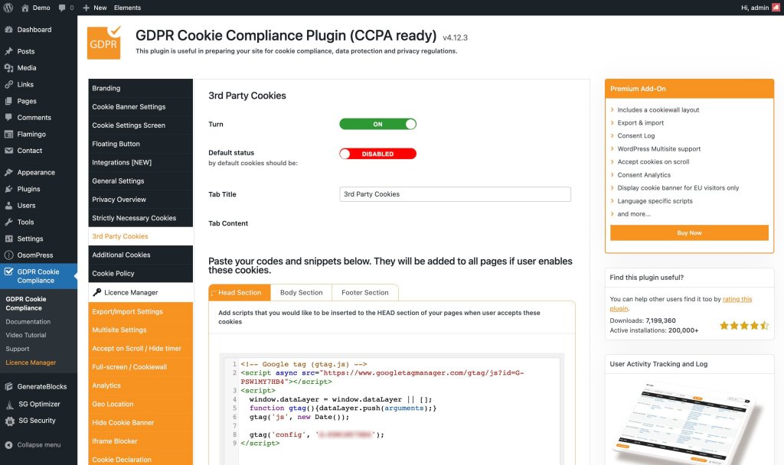Click the Media library icon
This screenshot has height=465, width=784.
click(8, 68)
